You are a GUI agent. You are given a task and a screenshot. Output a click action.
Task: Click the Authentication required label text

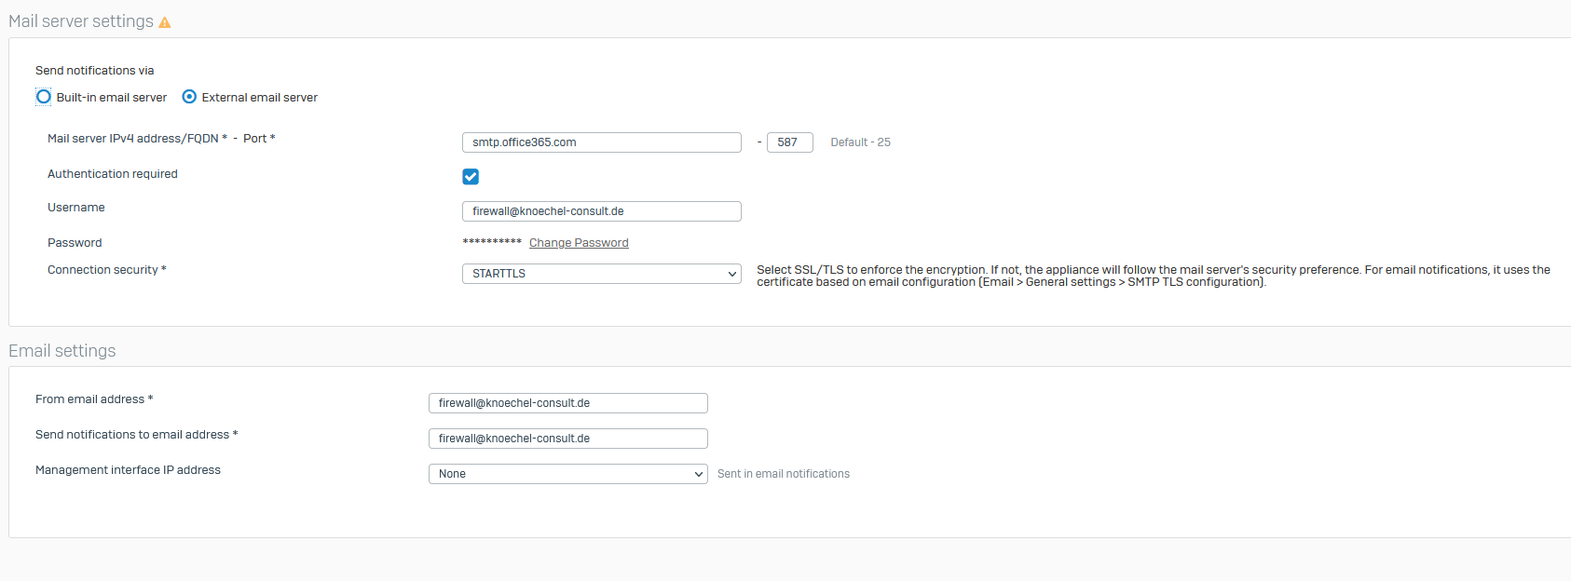point(113,174)
